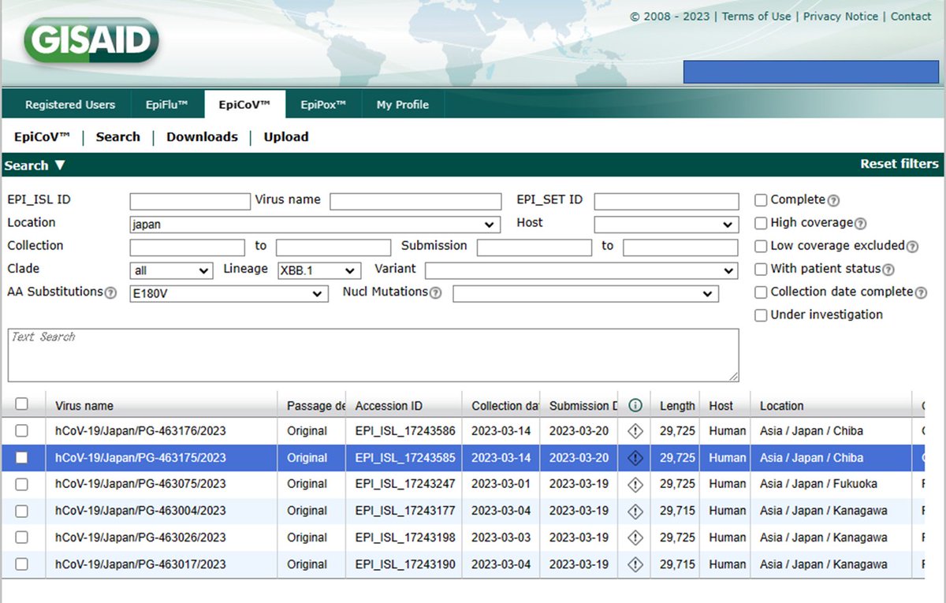The image size is (946, 603).
Task: Tick Collection date complete checkbox
Action: tap(761, 292)
